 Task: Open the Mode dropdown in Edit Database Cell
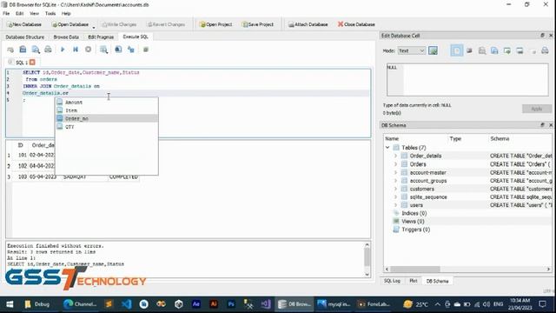411,50
